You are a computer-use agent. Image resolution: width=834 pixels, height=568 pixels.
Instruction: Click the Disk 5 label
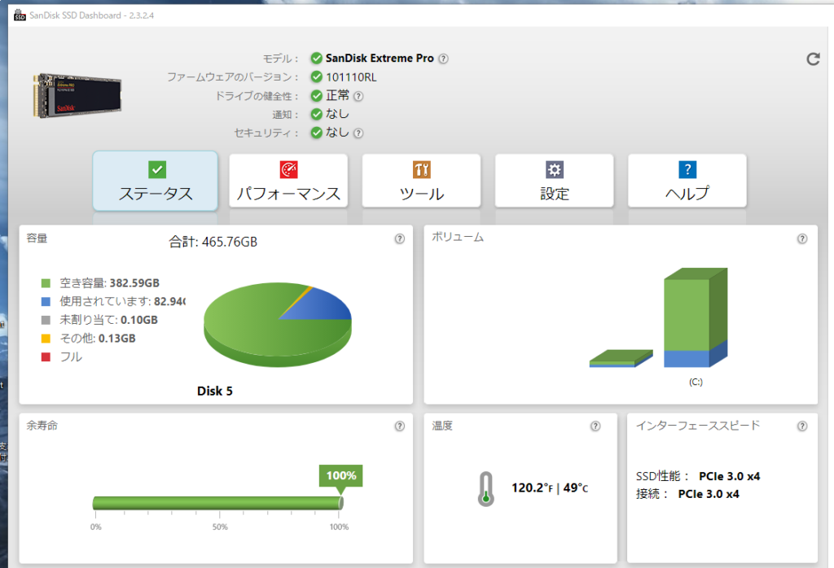[215, 391]
